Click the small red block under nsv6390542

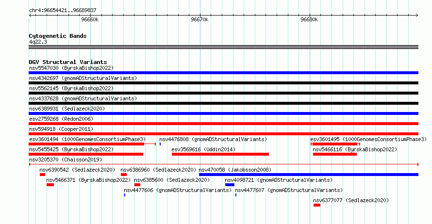pyautogui.click(x=42, y=175)
